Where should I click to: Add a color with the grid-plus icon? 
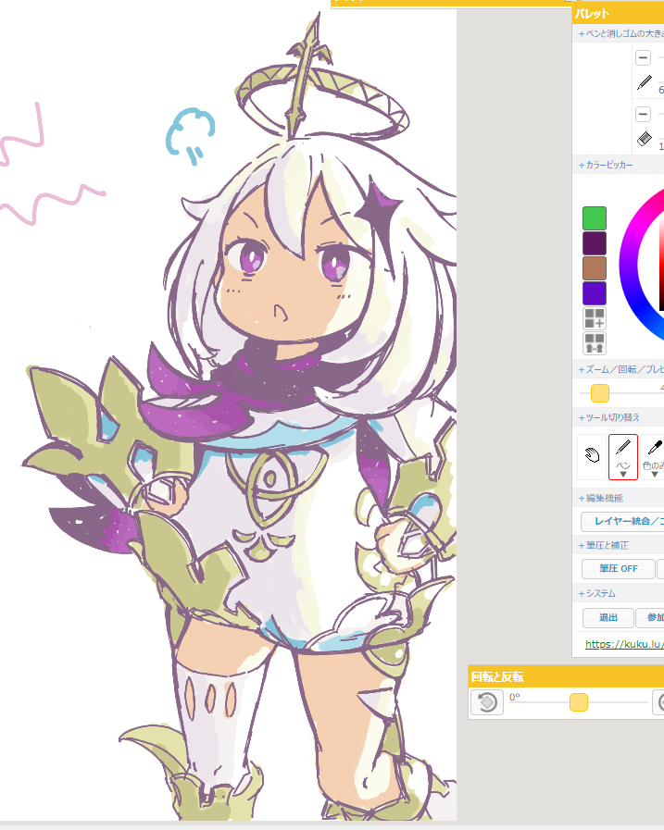(594, 318)
